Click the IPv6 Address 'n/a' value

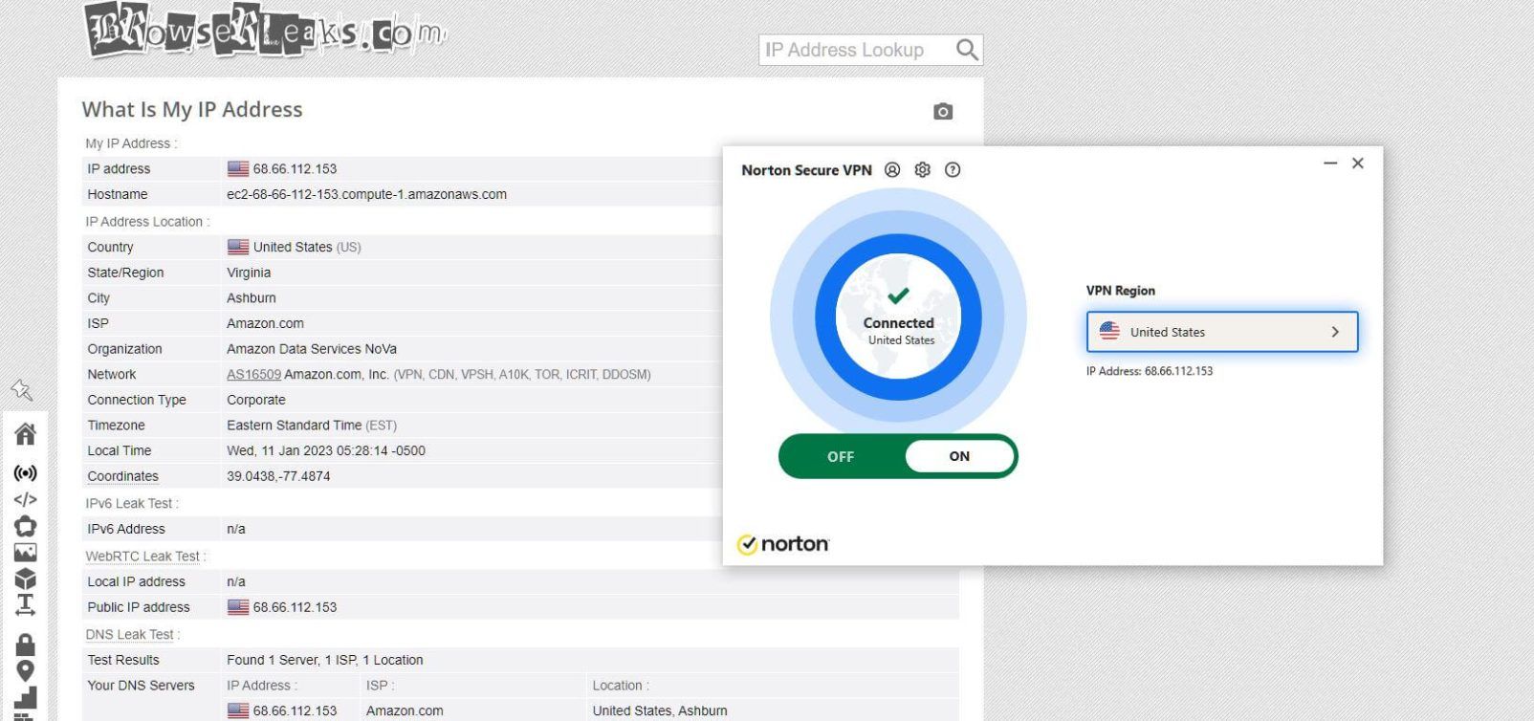[236, 529]
